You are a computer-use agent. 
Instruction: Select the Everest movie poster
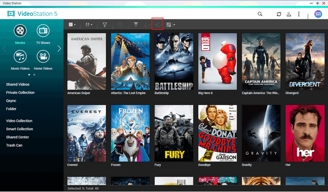(87, 133)
